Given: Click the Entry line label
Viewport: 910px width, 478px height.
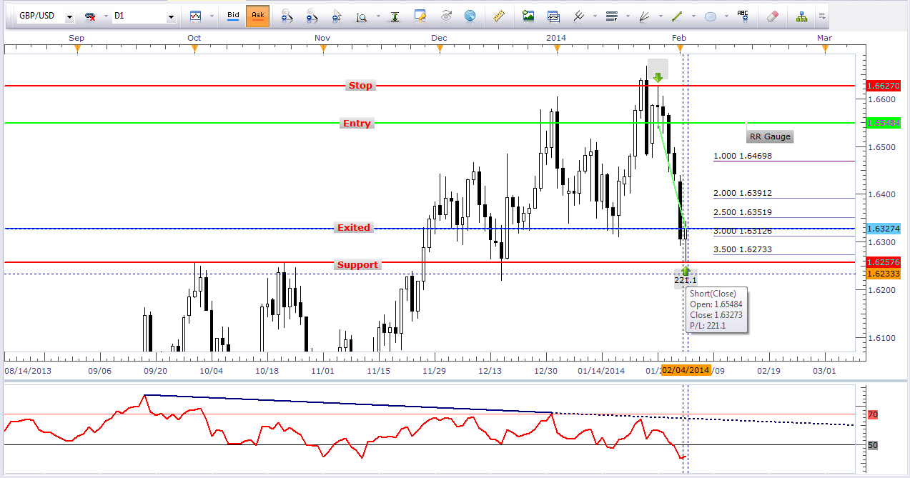Looking at the screenshot, I should pyautogui.click(x=357, y=124).
